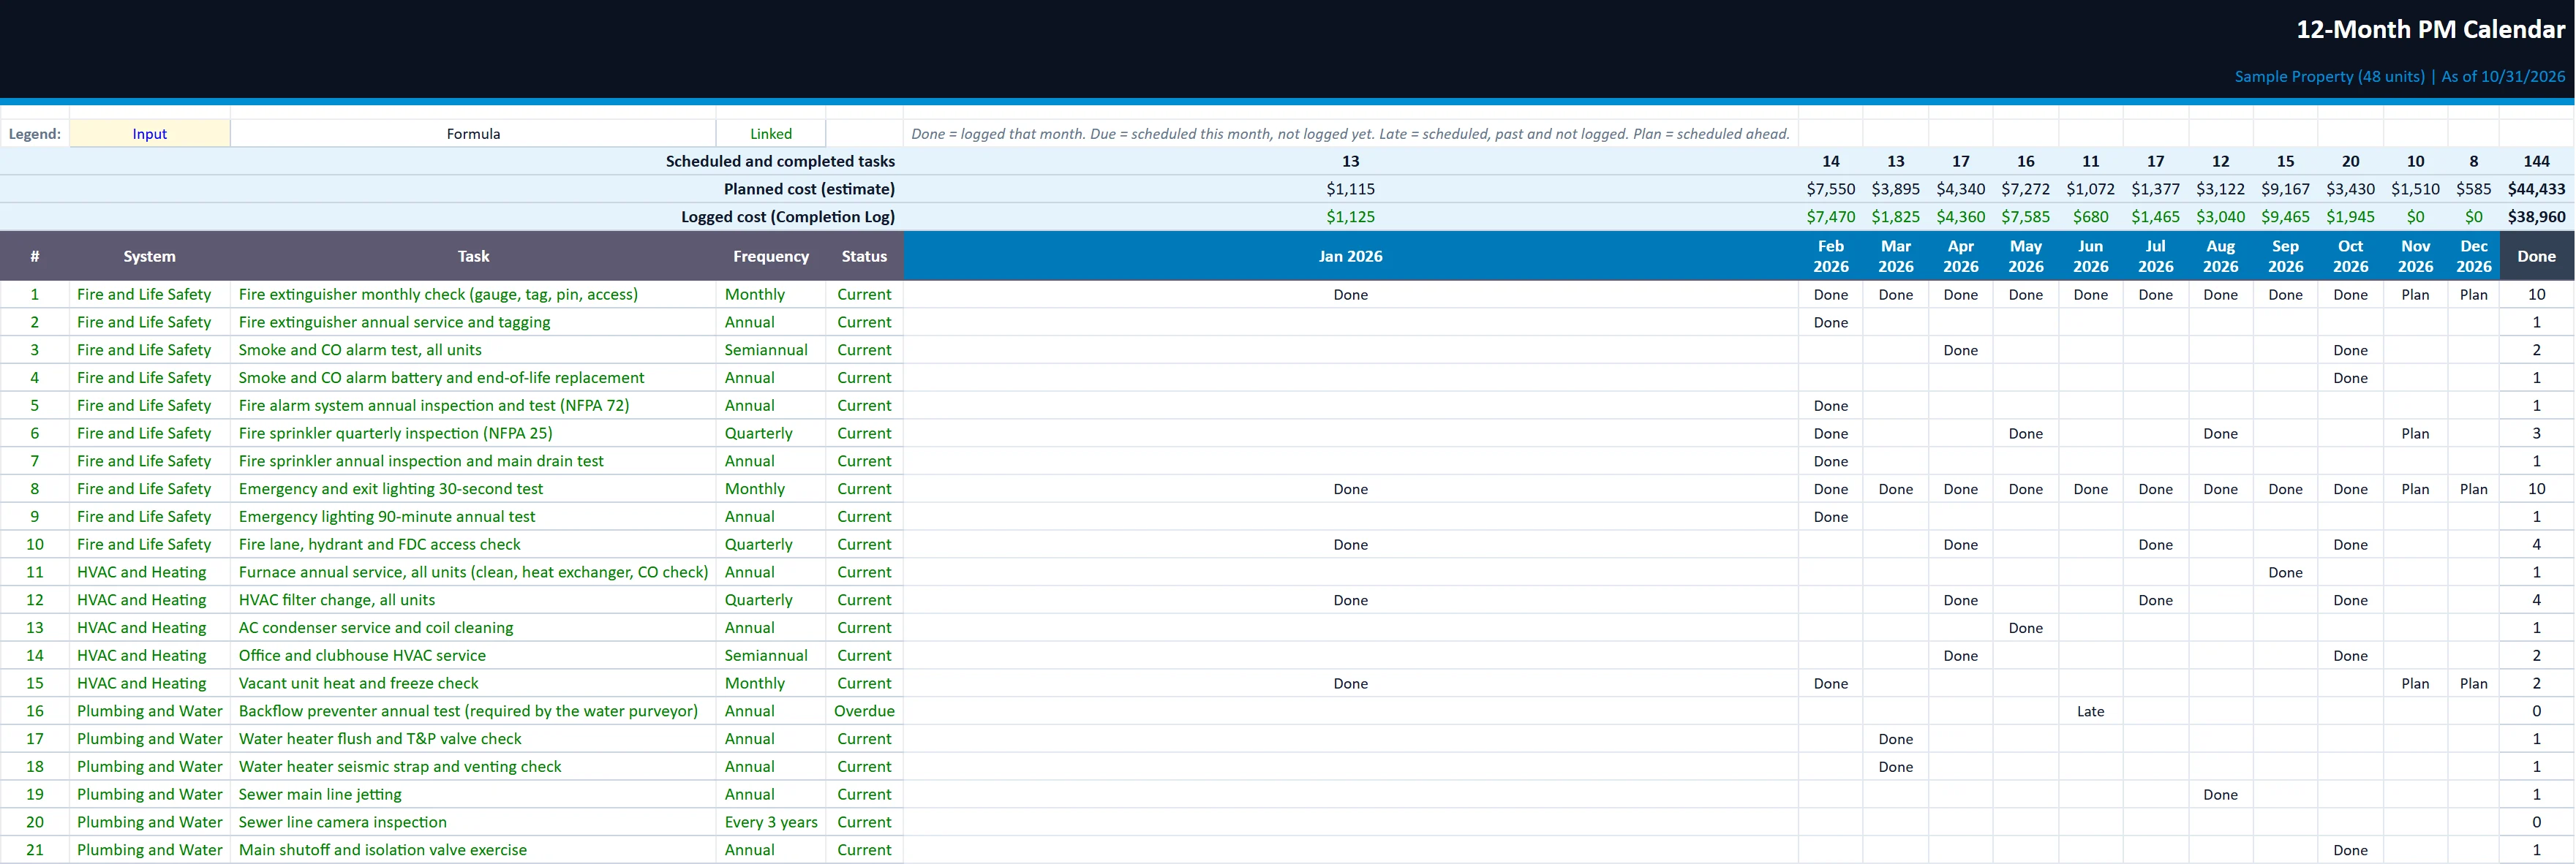Image resolution: width=2576 pixels, height=864 pixels.
Task: Click the 'Jun 2026' column header
Action: tap(2091, 257)
